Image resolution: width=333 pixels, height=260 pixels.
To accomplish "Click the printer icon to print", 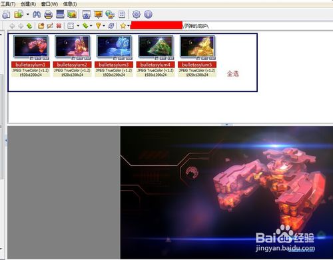I will pyautogui.click(x=48, y=15).
